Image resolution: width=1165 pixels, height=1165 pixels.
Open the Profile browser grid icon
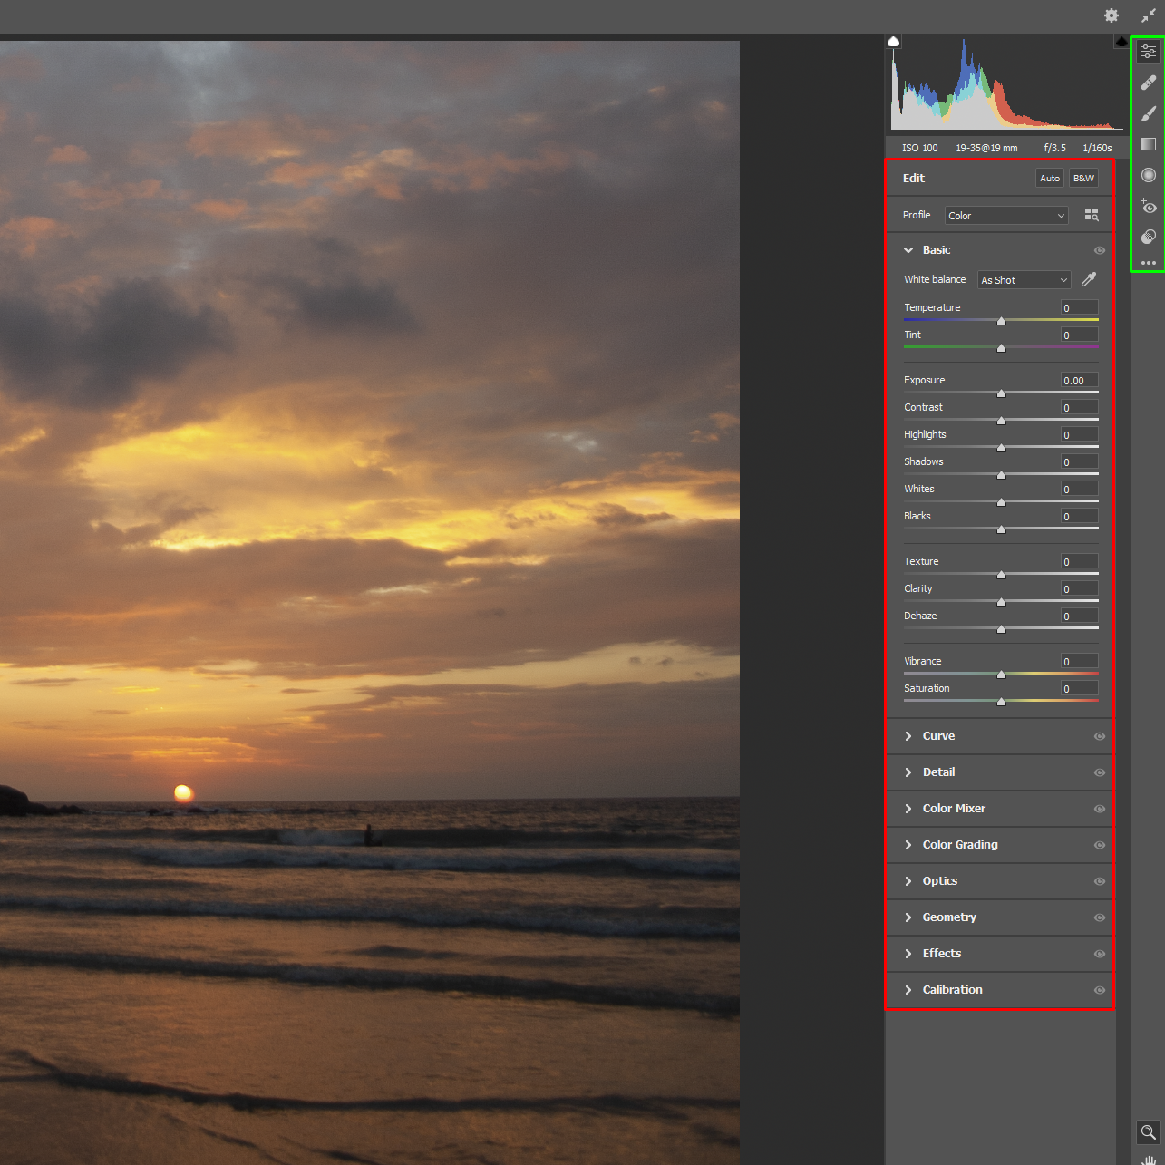[1092, 215]
